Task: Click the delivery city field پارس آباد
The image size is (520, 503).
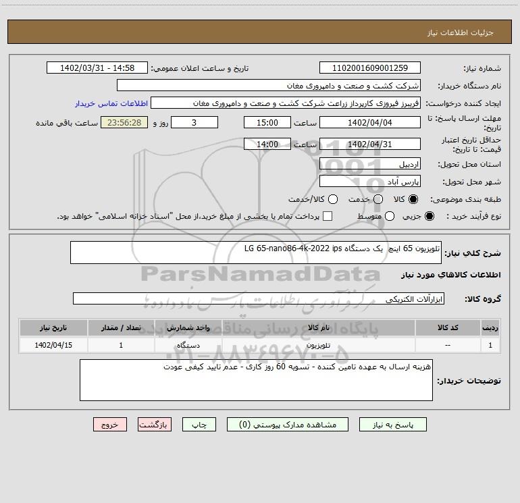Action: click(370, 181)
